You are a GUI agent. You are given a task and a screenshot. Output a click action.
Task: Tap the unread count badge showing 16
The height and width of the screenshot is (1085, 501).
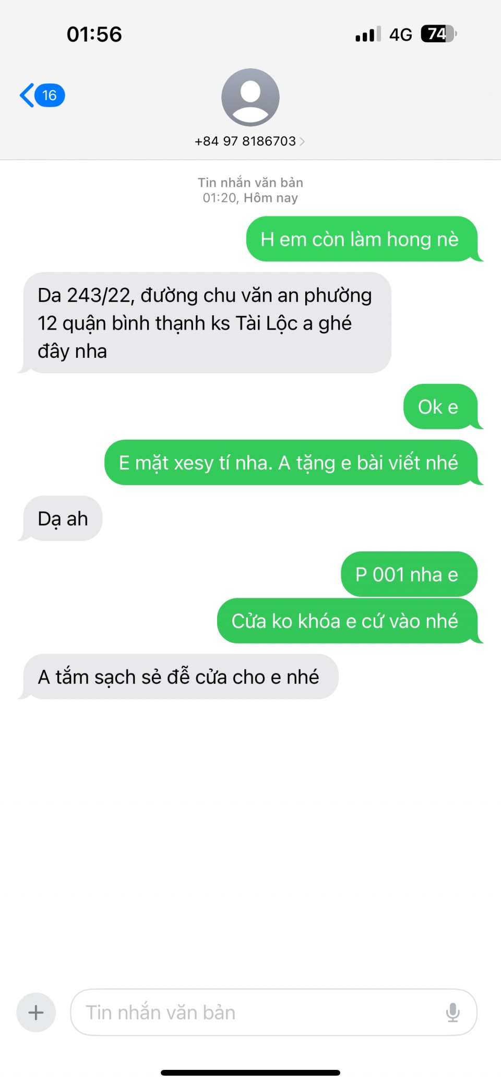click(50, 95)
